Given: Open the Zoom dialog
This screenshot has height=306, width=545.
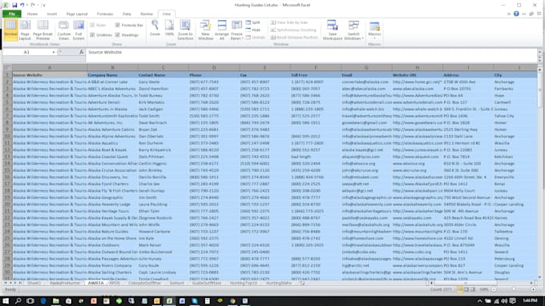Looking at the screenshot, I should point(155,29).
